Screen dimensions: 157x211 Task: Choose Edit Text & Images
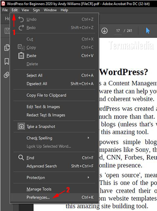click(54, 107)
